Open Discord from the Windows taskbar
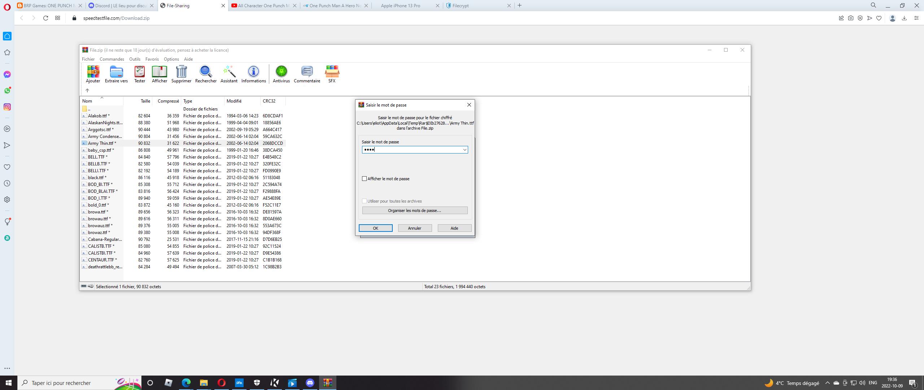 click(x=310, y=383)
